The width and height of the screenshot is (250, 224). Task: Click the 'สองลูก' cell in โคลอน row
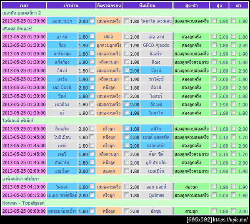point(192,187)
